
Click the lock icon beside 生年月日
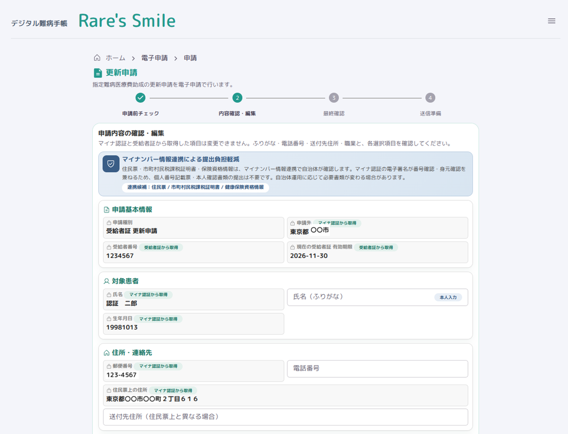point(109,319)
